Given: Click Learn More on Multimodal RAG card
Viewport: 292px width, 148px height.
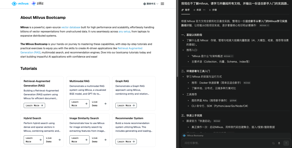Looking at the screenshot, I should click(79, 103).
